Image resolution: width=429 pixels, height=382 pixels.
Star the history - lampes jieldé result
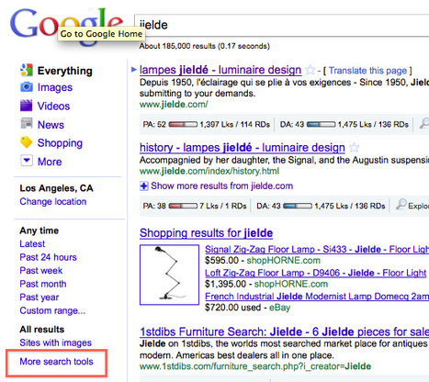pyautogui.click(x=355, y=148)
